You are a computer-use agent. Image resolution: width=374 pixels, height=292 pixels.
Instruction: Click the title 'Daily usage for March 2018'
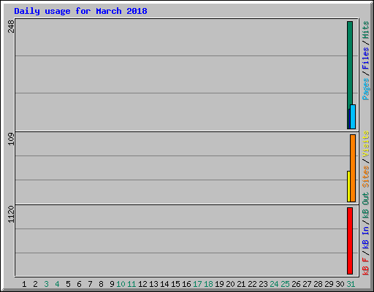coord(80,11)
